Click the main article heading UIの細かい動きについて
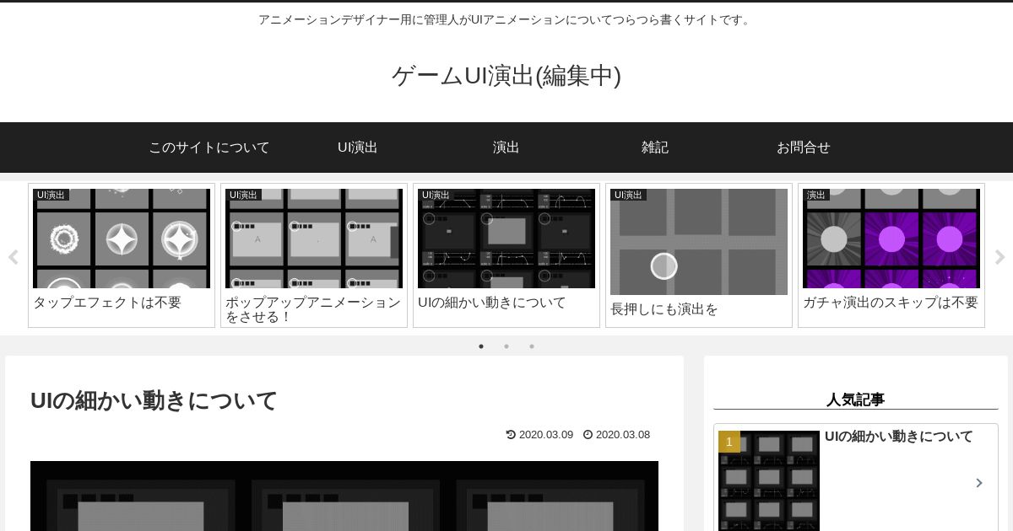 [154, 400]
